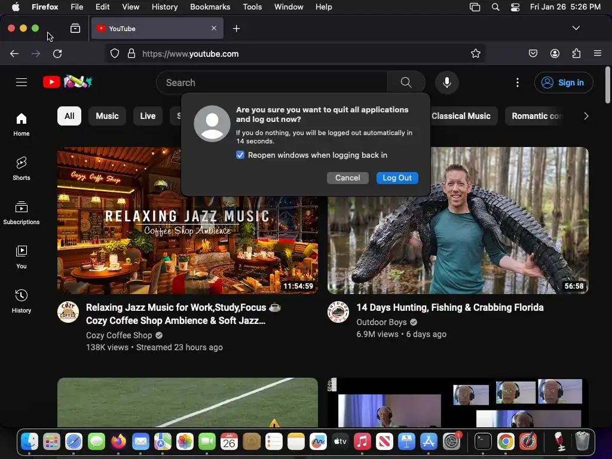Reload the page in Firefox
Screen dimensions: 612x459
tap(57, 53)
